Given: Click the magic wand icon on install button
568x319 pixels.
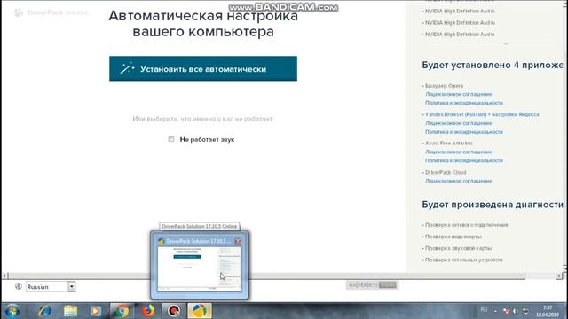Looking at the screenshot, I should click(127, 68).
